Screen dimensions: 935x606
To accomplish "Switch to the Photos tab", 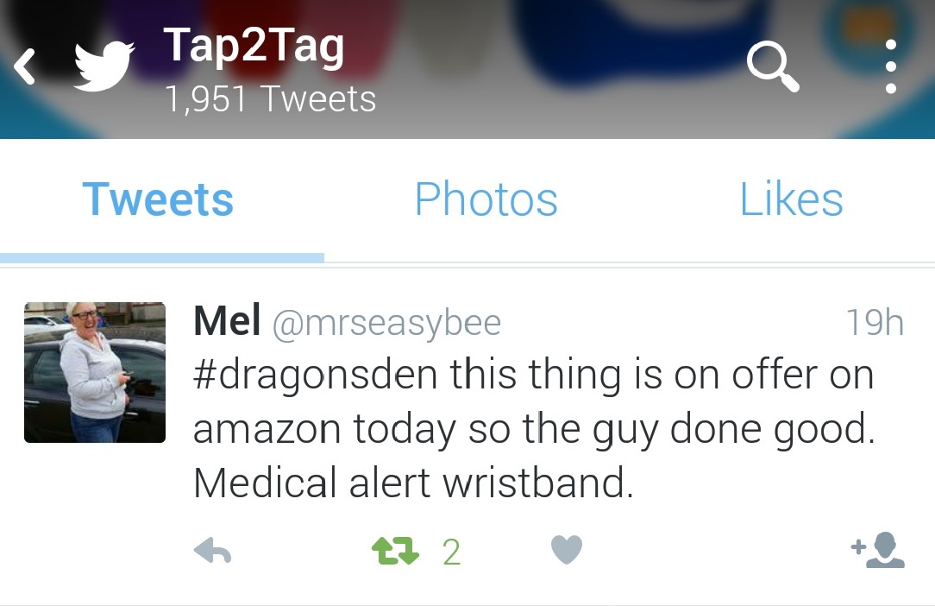I will point(486,199).
